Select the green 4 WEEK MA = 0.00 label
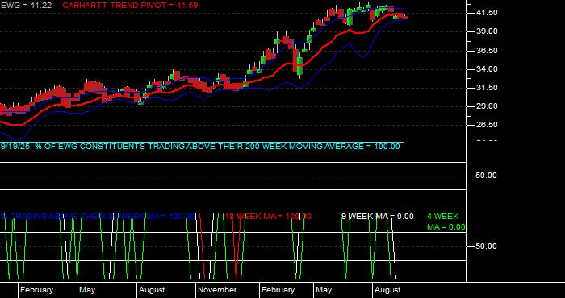565x298 pixels. [446, 221]
